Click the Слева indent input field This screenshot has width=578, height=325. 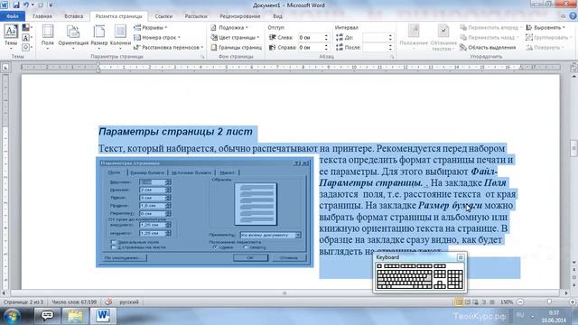point(311,37)
